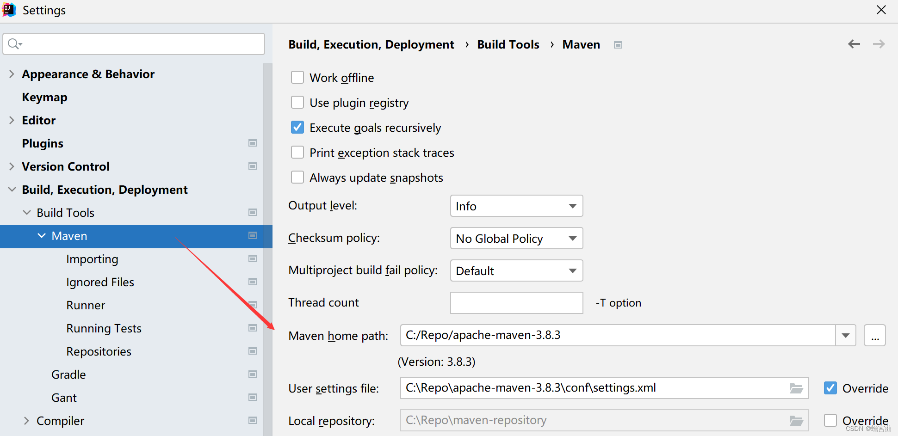Collapse Build, Execution, Deployment chevron

click(x=12, y=190)
